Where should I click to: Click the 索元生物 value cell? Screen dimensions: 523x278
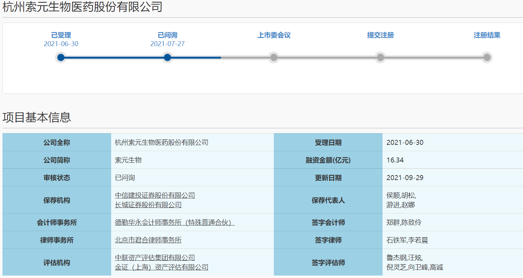[x=192, y=160]
